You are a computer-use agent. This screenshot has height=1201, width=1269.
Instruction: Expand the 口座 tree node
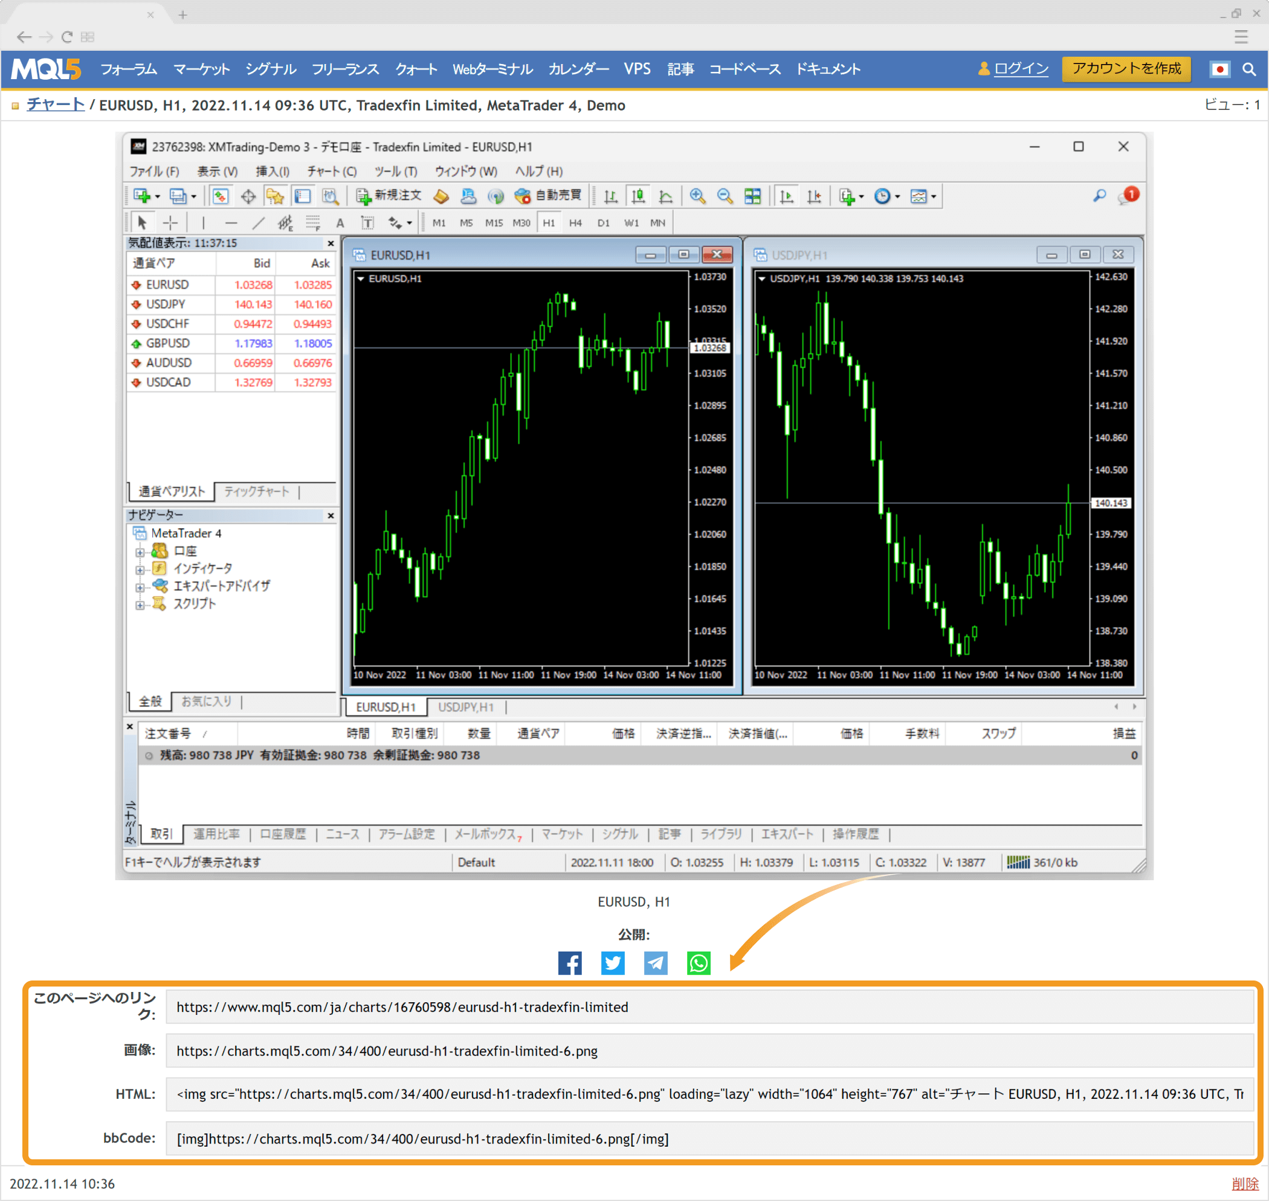pyautogui.click(x=140, y=552)
